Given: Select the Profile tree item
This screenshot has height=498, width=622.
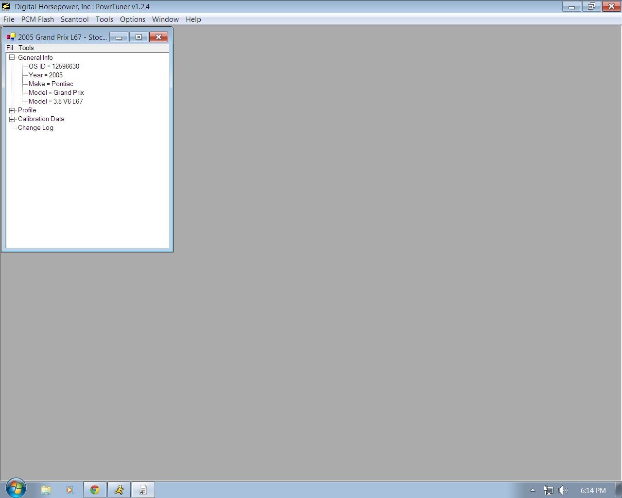Looking at the screenshot, I should [27, 110].
